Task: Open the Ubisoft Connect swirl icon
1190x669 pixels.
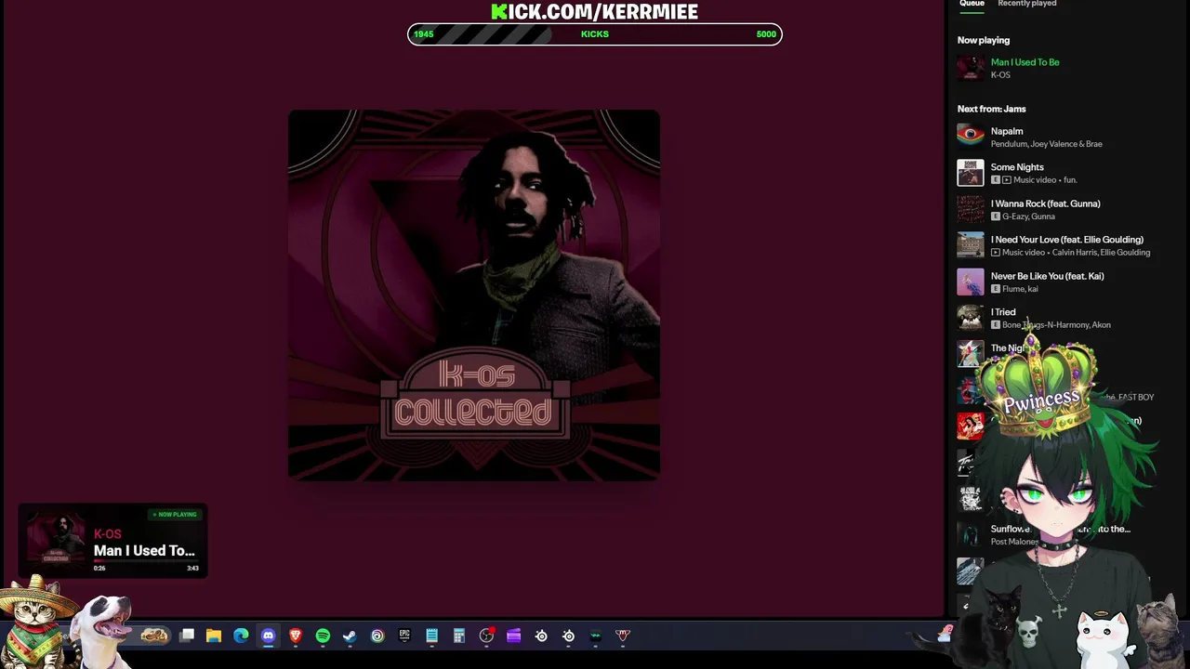Action: coord(377,636)
